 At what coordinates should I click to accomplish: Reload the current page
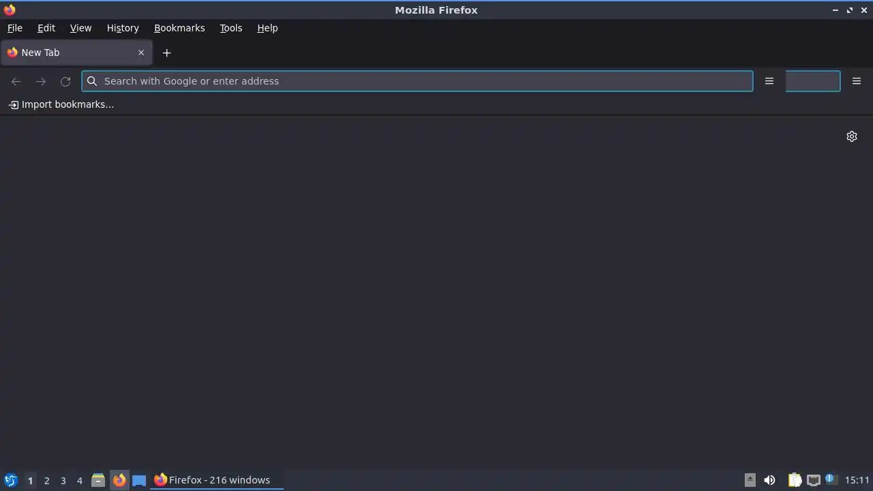tap(65, 81)
